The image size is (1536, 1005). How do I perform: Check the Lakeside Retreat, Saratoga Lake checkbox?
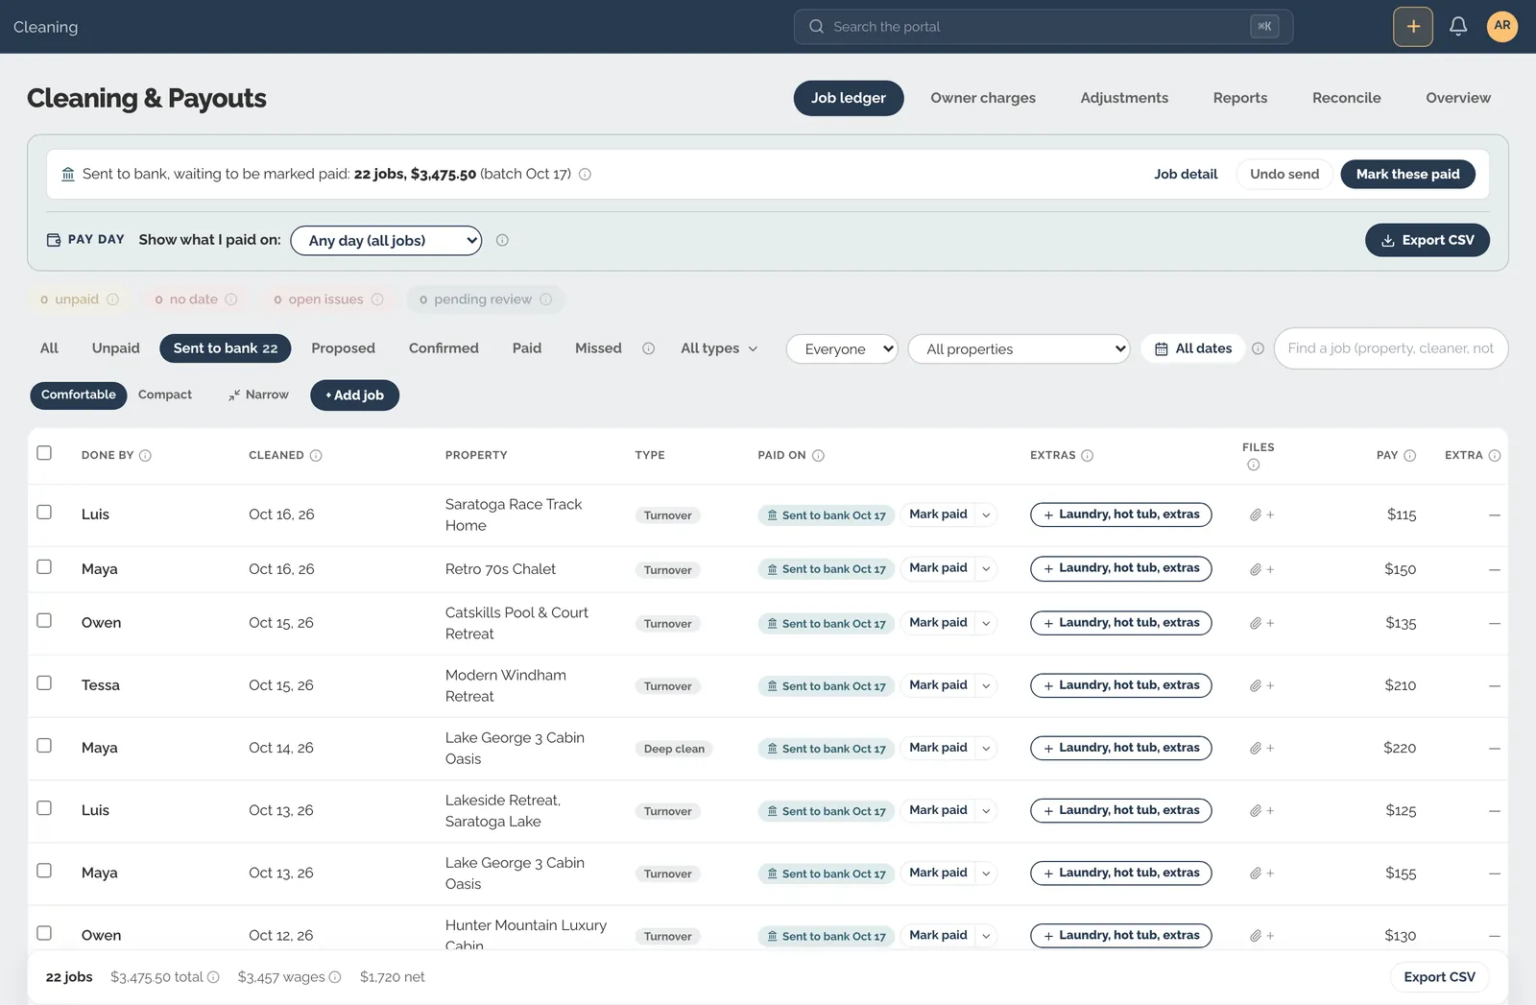pyautogui.click(x=44, y=808)
